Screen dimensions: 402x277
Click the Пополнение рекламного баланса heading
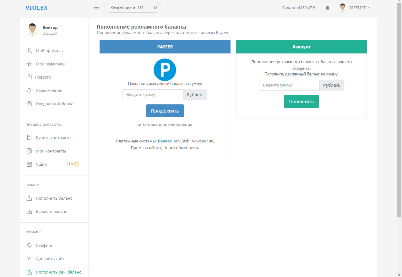click(x=141, y=27)
